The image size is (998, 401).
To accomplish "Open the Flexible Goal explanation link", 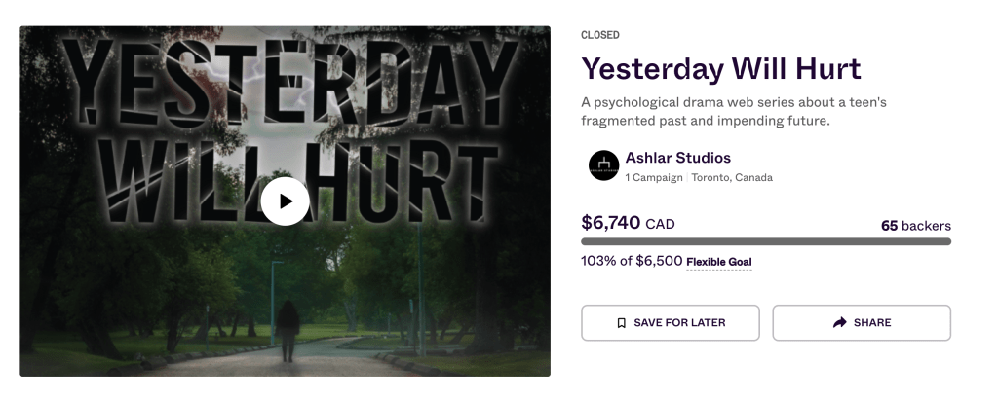I will click(x=718, y=262).
